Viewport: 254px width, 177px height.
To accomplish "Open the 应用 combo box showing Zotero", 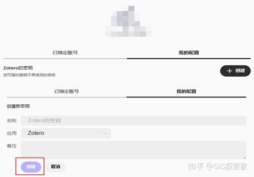I will [x=66, y=133].
